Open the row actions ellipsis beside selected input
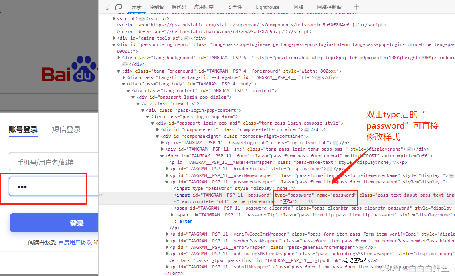Image resolution: width=455 pixels, height=276 pixels. coord(101,195)
